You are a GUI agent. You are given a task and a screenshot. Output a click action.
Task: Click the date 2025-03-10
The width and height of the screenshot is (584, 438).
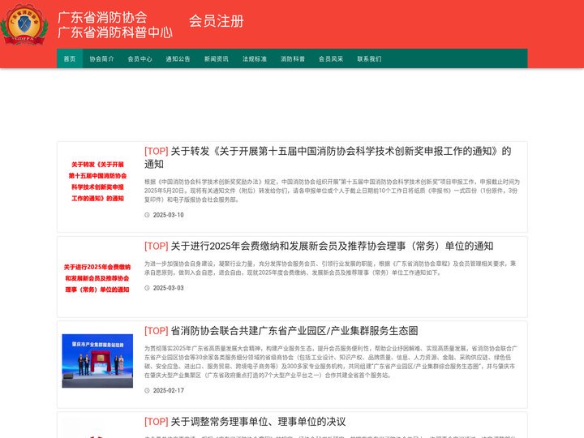[169, 215]
